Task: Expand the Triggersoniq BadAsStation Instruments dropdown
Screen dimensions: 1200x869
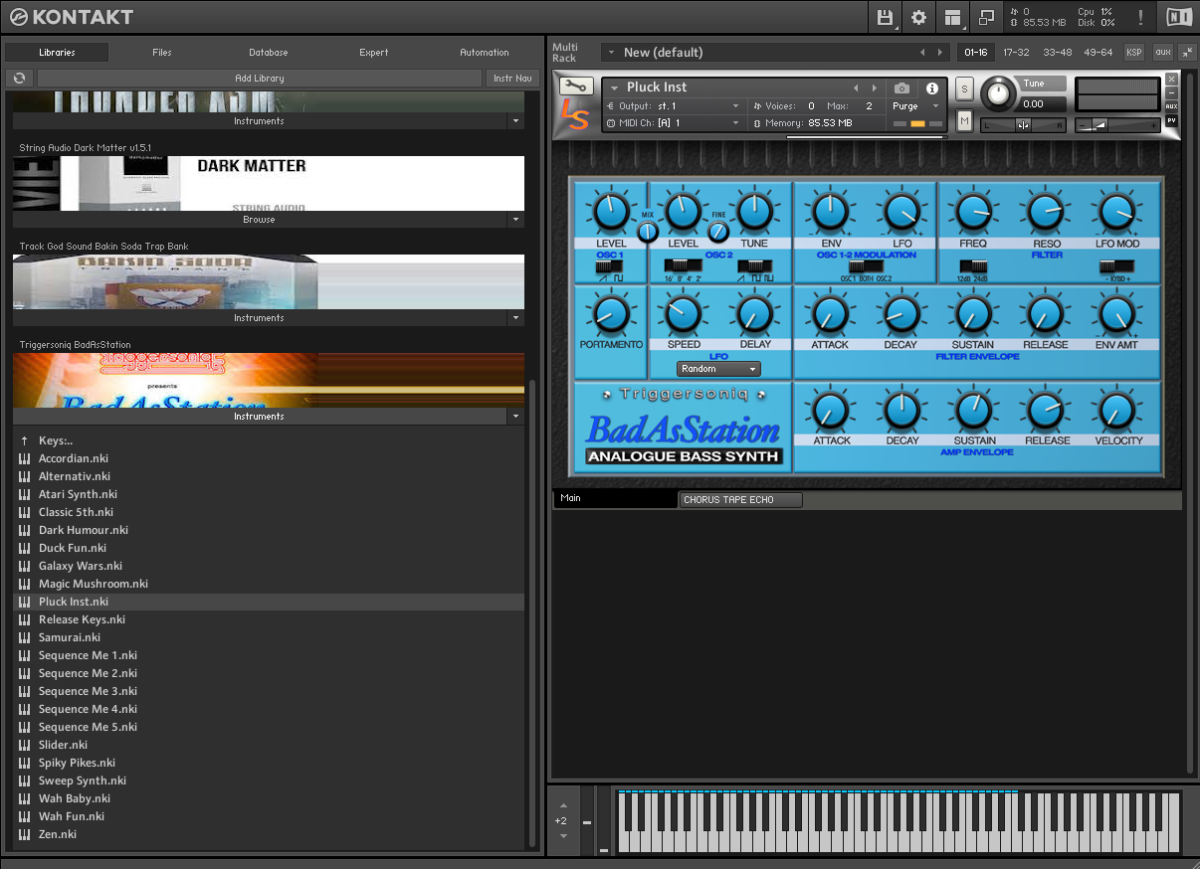Action: coord(515,417)
